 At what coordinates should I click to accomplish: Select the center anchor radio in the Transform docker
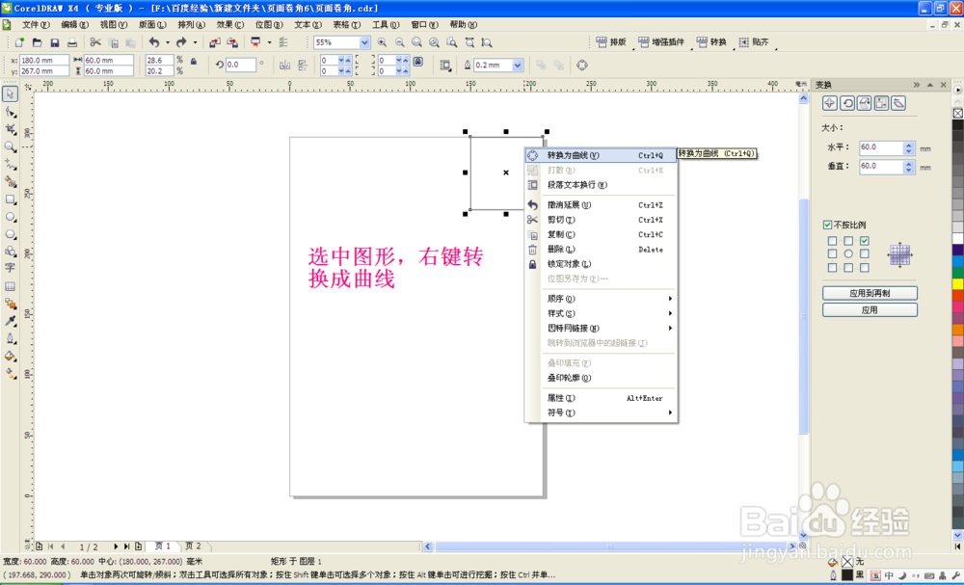coord(847,254)
